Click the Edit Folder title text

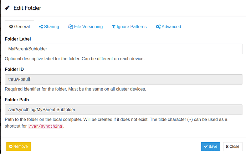click(x=27, y=8)
